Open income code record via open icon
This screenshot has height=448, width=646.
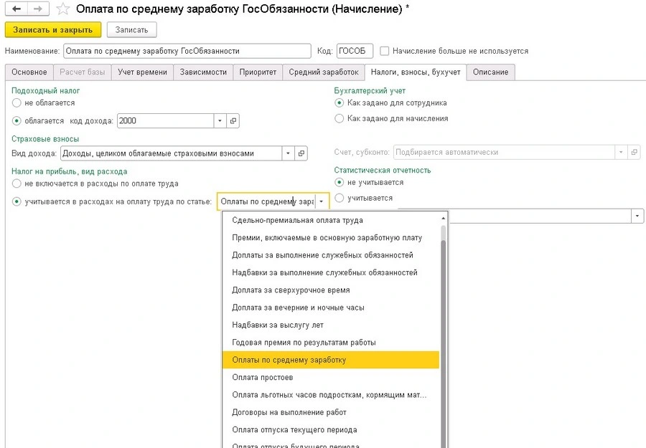[233, 121]
